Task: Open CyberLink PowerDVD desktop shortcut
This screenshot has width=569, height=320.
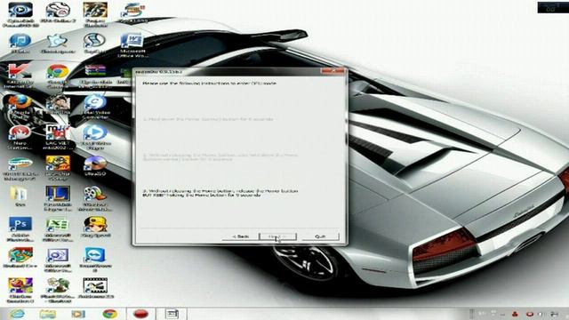Action: [x=20, y=14]
